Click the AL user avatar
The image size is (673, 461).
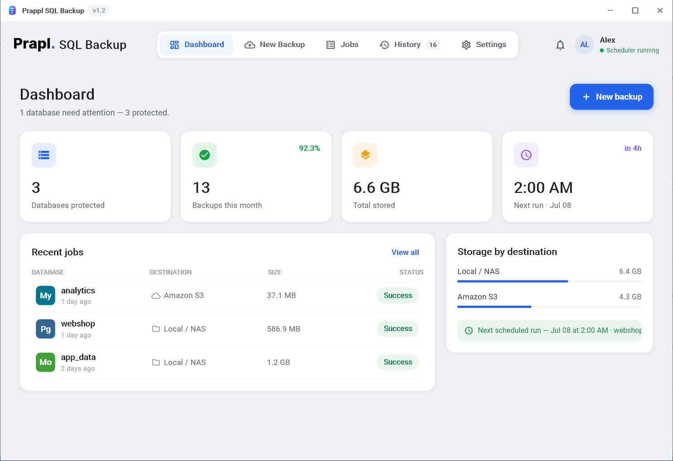click(x=584, y=45)
